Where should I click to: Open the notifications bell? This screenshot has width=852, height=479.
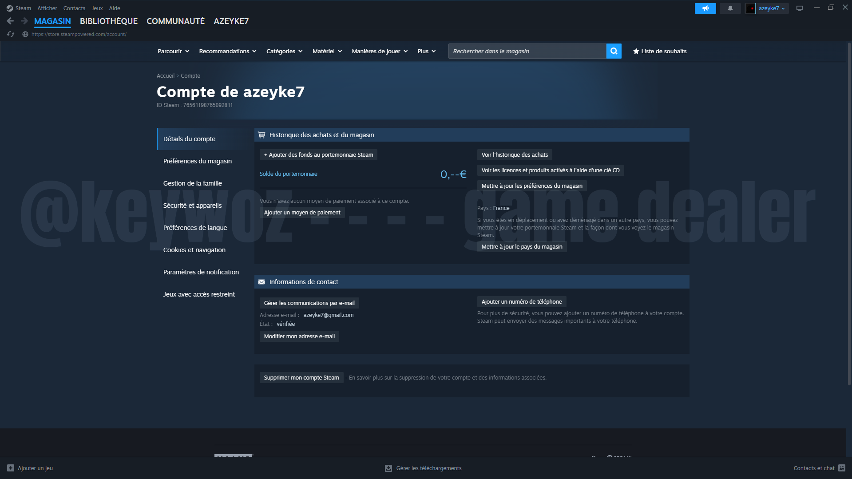click(730, 8)
